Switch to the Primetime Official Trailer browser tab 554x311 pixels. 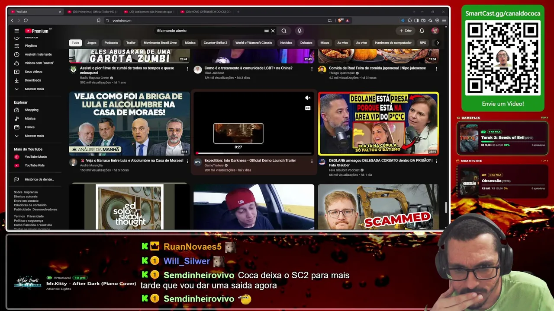(92, 12)
